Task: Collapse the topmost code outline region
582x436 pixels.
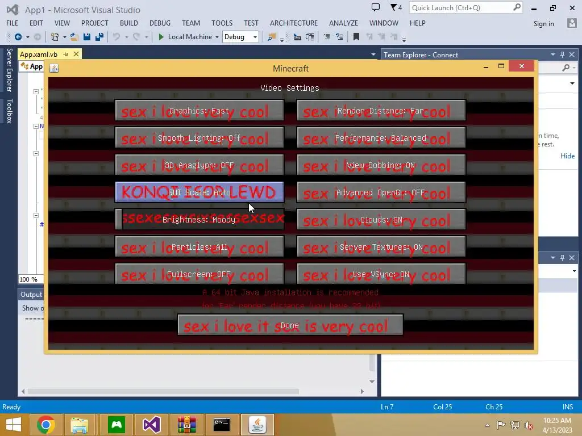Action: [x=36, y=91]
